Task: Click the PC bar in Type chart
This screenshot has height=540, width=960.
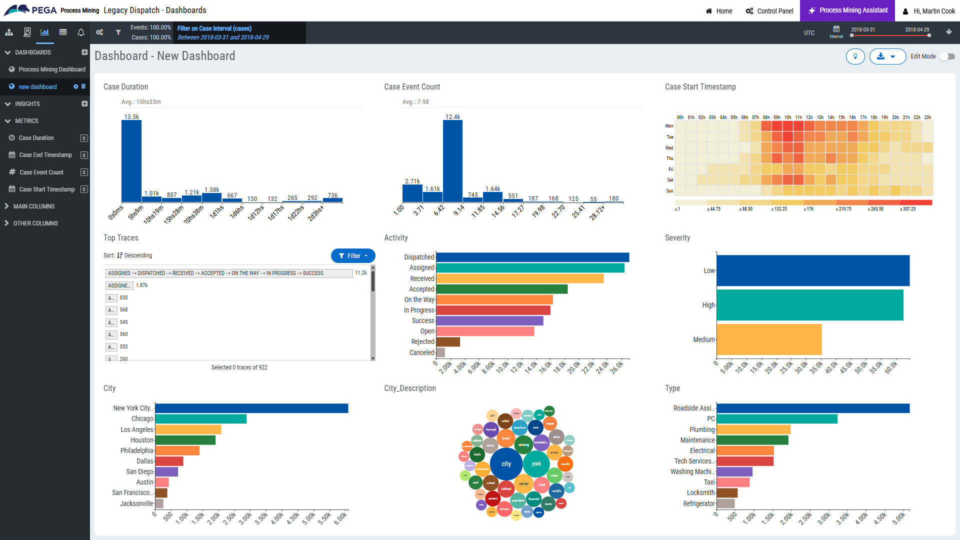Action: [777, 419]
